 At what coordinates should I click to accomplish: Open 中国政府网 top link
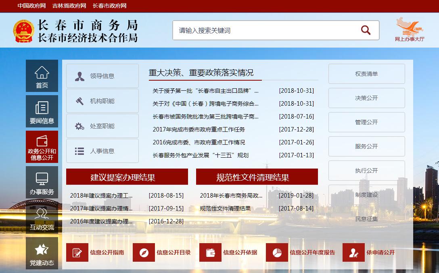click(x=31, y=6)
